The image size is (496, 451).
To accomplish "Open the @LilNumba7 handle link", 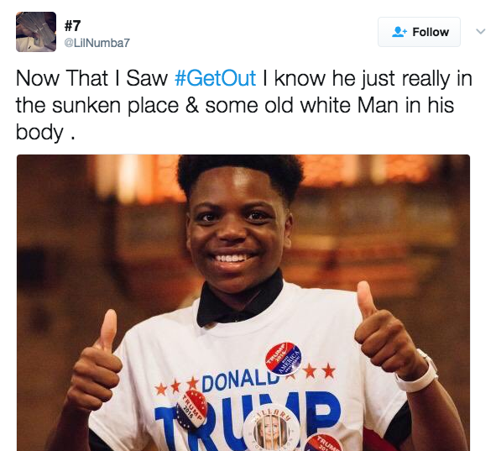I will click(x=97, y=43).
